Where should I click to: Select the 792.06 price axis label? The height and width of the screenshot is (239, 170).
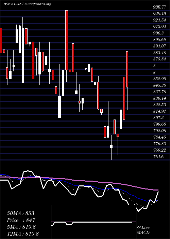point(160,131)
